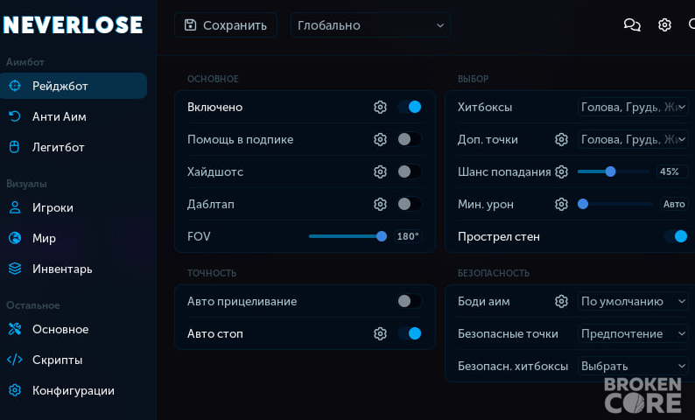Click the Рейджбот crosshair icon
This screenshot has width=695, height=420.
(x=15, y=86)
